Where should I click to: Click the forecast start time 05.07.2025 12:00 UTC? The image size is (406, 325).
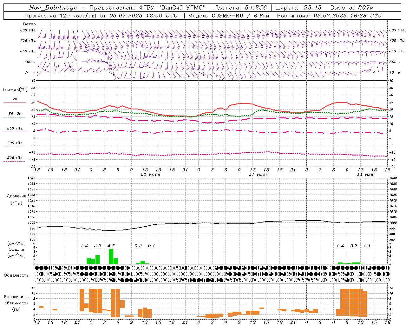[x=143, y=16]
